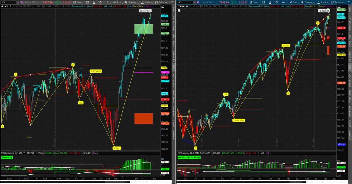Open the Drawings menu in left chart
This screenshot has width=352, height=184.
click(131, 2)
